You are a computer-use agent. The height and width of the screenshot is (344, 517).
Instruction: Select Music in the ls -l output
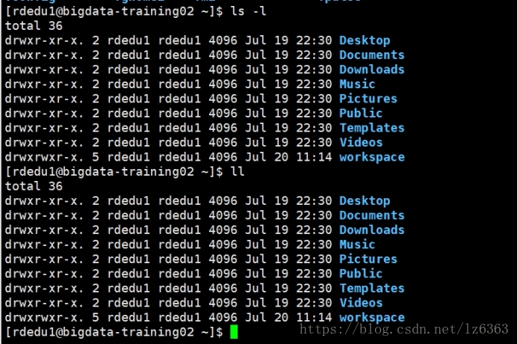pyautogui.click(x=357, y=84)
